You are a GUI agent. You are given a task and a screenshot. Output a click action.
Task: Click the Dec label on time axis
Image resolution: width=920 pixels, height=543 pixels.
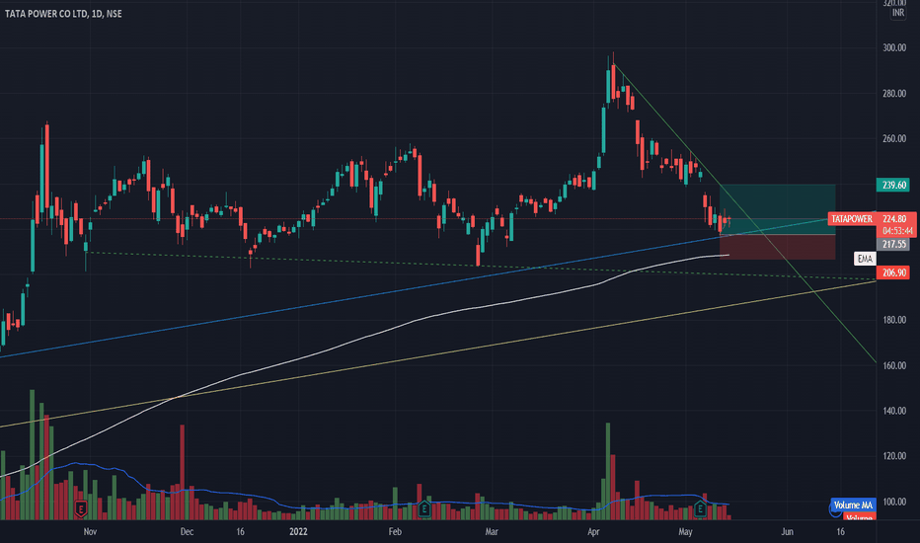pyautogui.click(x=187, y=531)
